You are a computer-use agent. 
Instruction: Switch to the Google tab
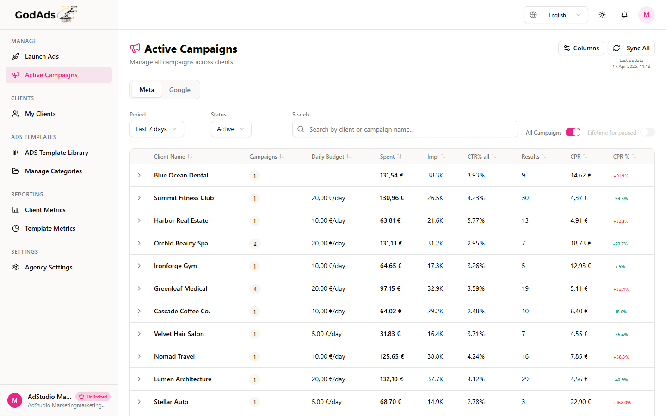coord(179,89)
